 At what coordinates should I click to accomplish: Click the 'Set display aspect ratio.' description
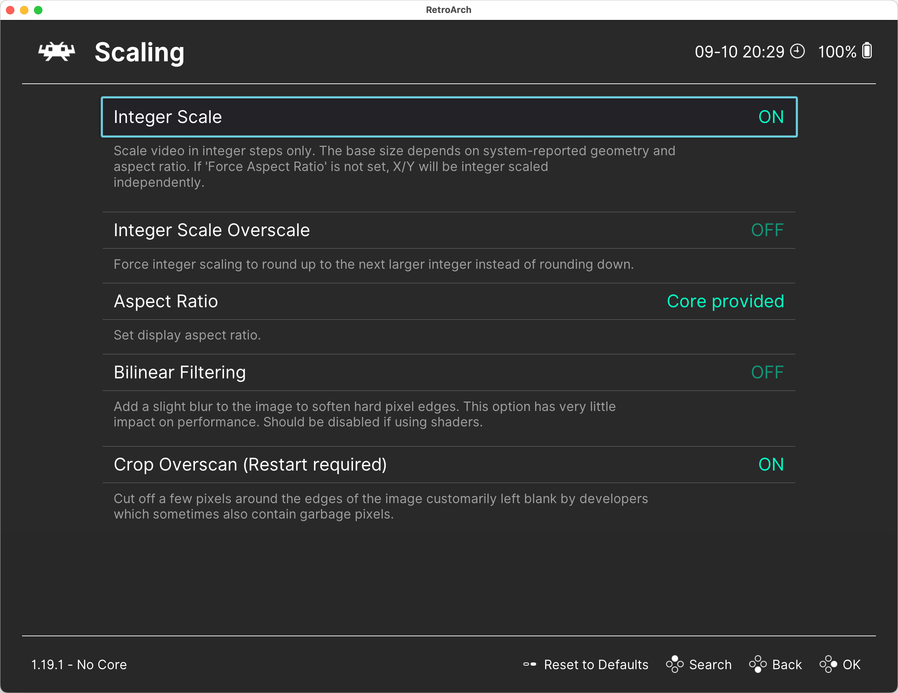(187, 335)
